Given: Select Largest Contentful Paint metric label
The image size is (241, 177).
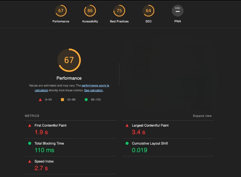Looking at the screenshot, I should coord(150,125).
